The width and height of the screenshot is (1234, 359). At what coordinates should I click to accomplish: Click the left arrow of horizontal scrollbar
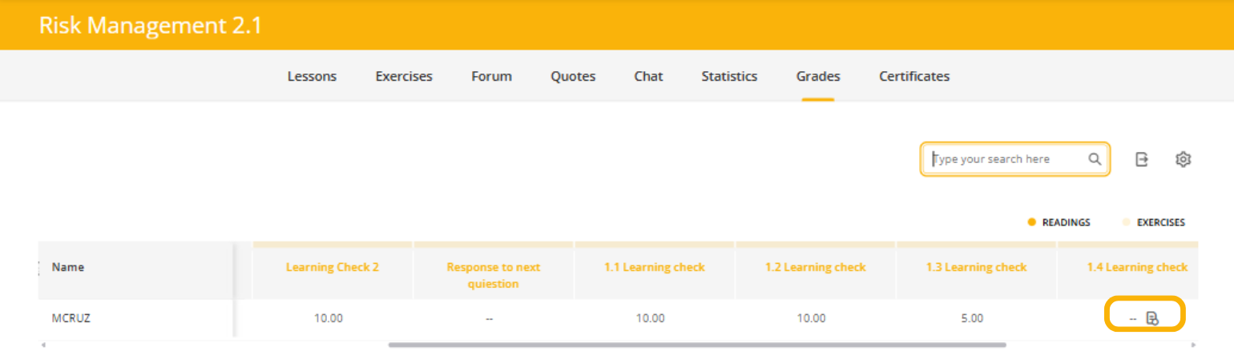(x=43, y=345)
